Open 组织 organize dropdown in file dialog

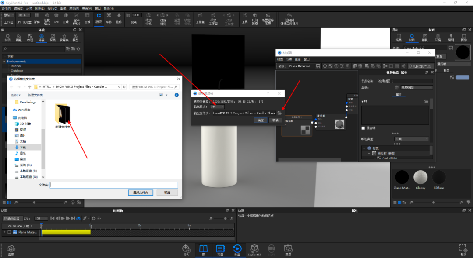pos(16,95)
